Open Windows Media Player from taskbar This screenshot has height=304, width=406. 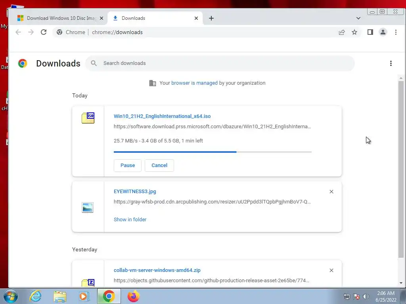tap(83, 296)
